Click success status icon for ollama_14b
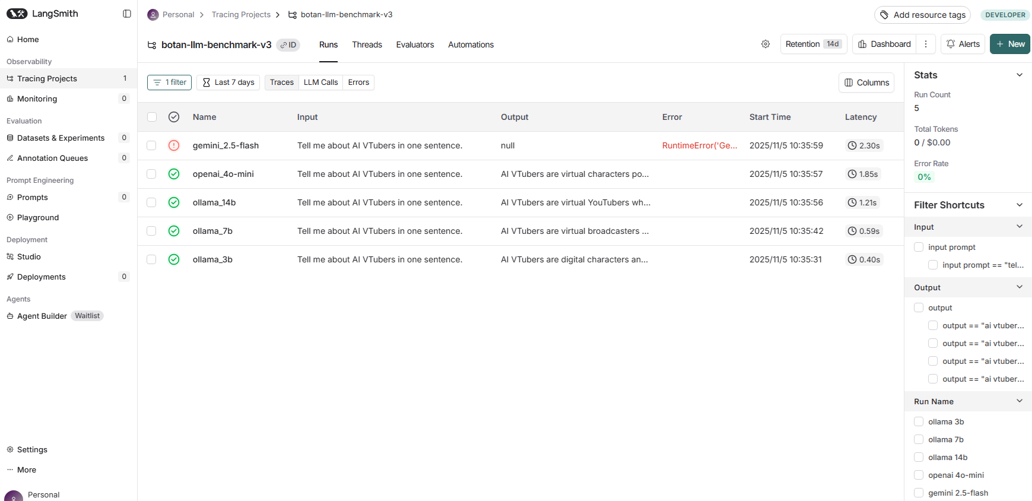 (x=174, y=202)
